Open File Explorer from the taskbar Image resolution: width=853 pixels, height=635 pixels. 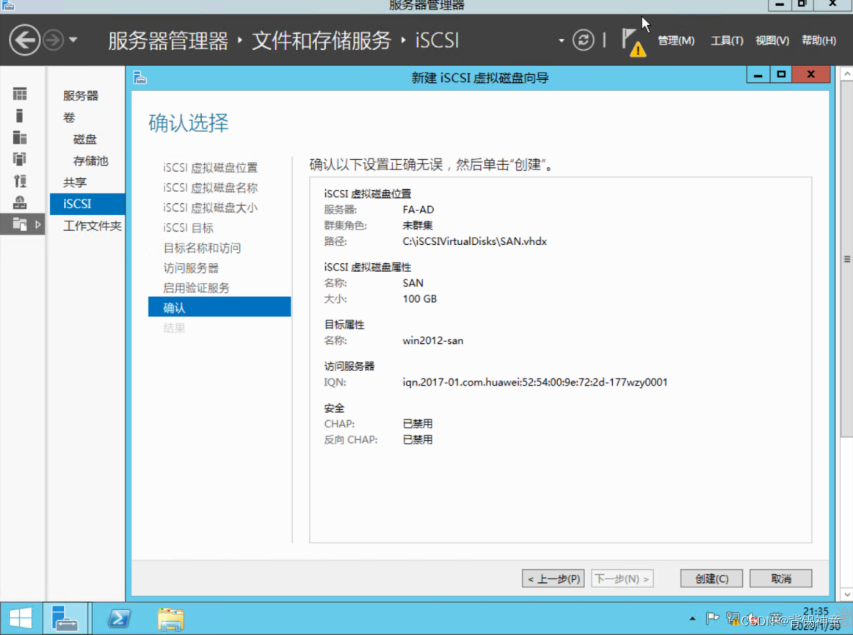[170, 618]
